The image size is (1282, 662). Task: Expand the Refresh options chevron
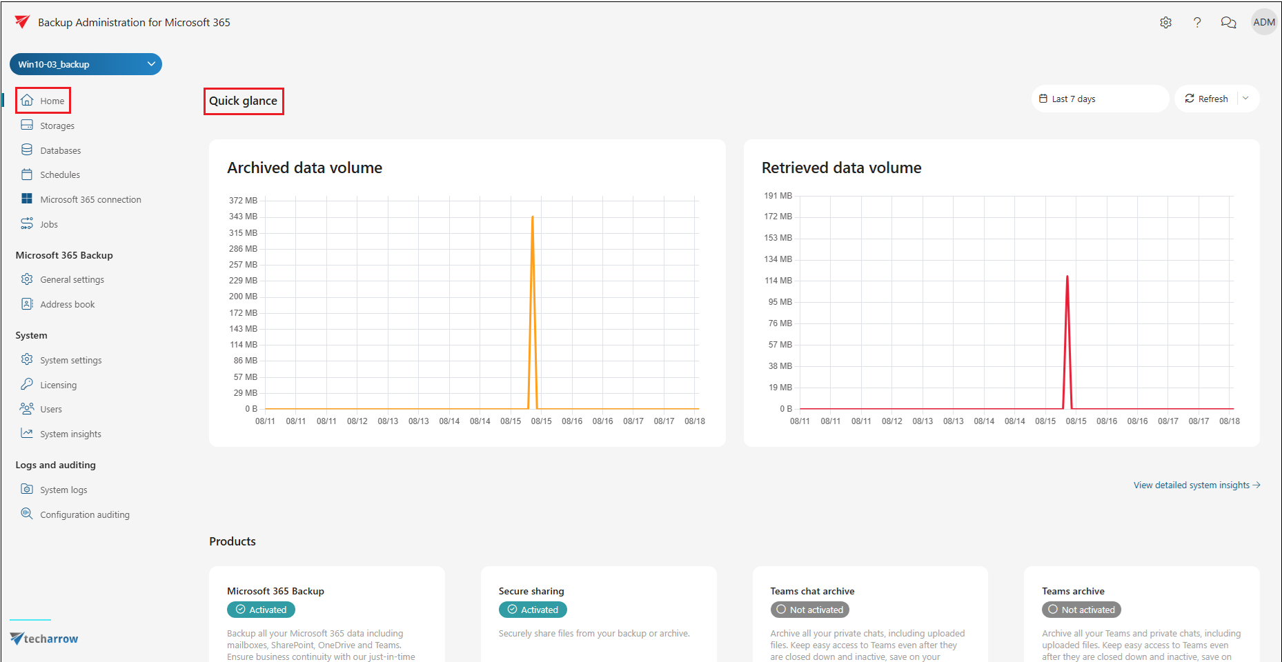[x=1246, y=99]
